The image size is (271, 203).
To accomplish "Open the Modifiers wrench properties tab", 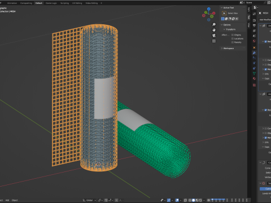I will tap(254, 53).
